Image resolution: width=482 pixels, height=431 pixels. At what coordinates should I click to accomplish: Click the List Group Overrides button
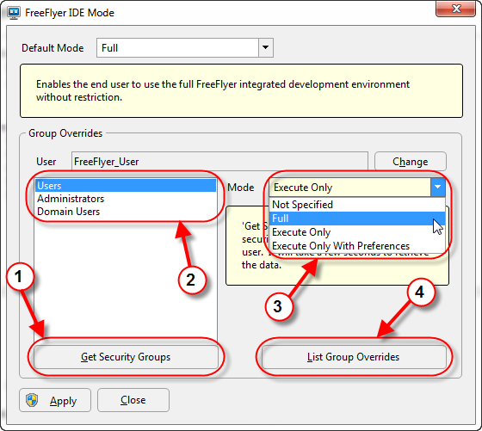click(x=354, y=357)
